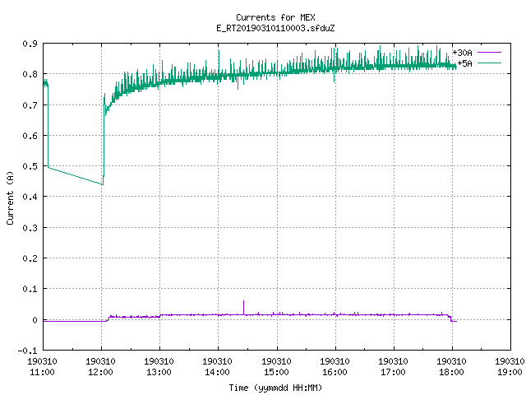Click the green sloped line segment before 12:00
Image resolution: width=526 pixels, height=395 pixels.
point(76,176)
